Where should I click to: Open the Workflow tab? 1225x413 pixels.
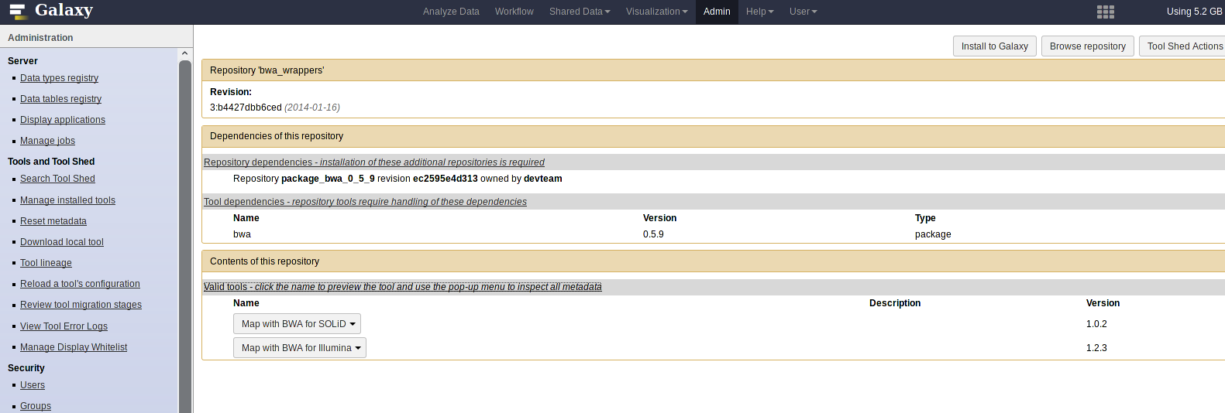pos(514,12)
